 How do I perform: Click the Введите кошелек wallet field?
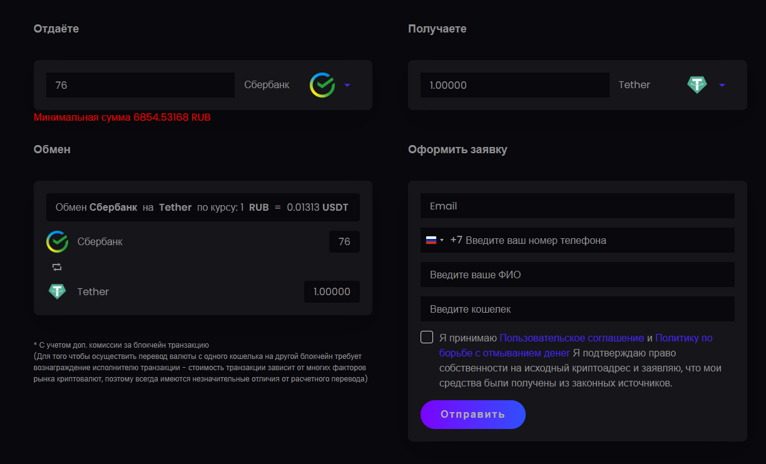(577, 309)
